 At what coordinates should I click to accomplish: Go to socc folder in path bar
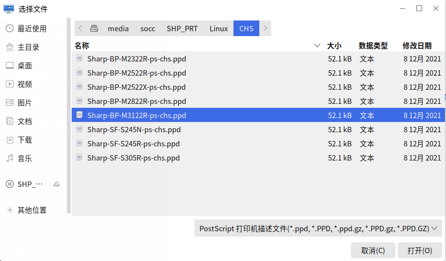148,28
